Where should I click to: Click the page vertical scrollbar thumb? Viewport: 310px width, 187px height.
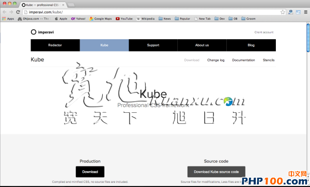[x=308, y=38]
